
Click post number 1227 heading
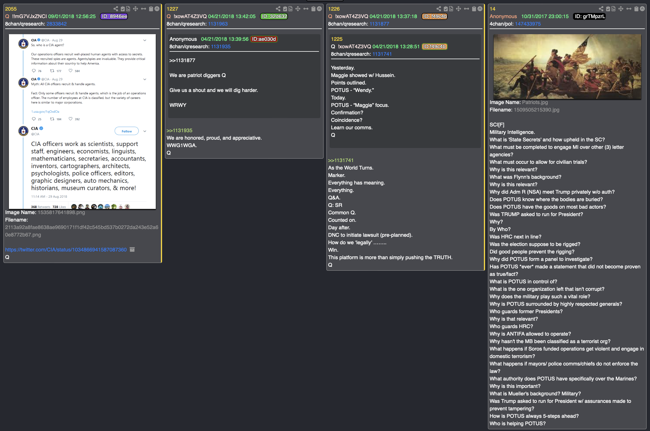click(172, 9)
